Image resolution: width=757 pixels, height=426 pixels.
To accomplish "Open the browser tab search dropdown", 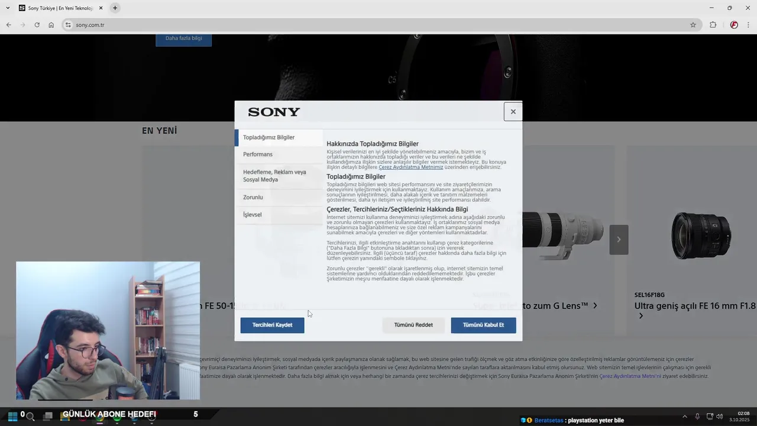I will click(8, 8).
